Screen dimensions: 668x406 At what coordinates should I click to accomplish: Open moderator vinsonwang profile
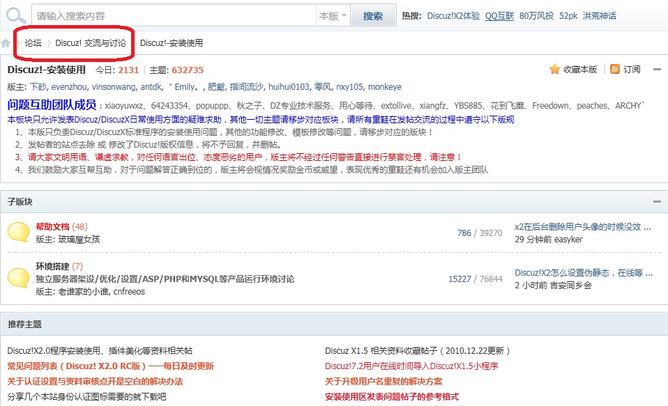(114, 87)
